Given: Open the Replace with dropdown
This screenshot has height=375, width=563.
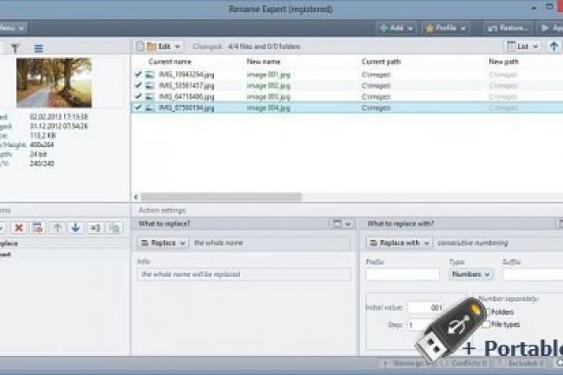Looking at the screenshot, I should pyautogui.click(x=399, y=243).
